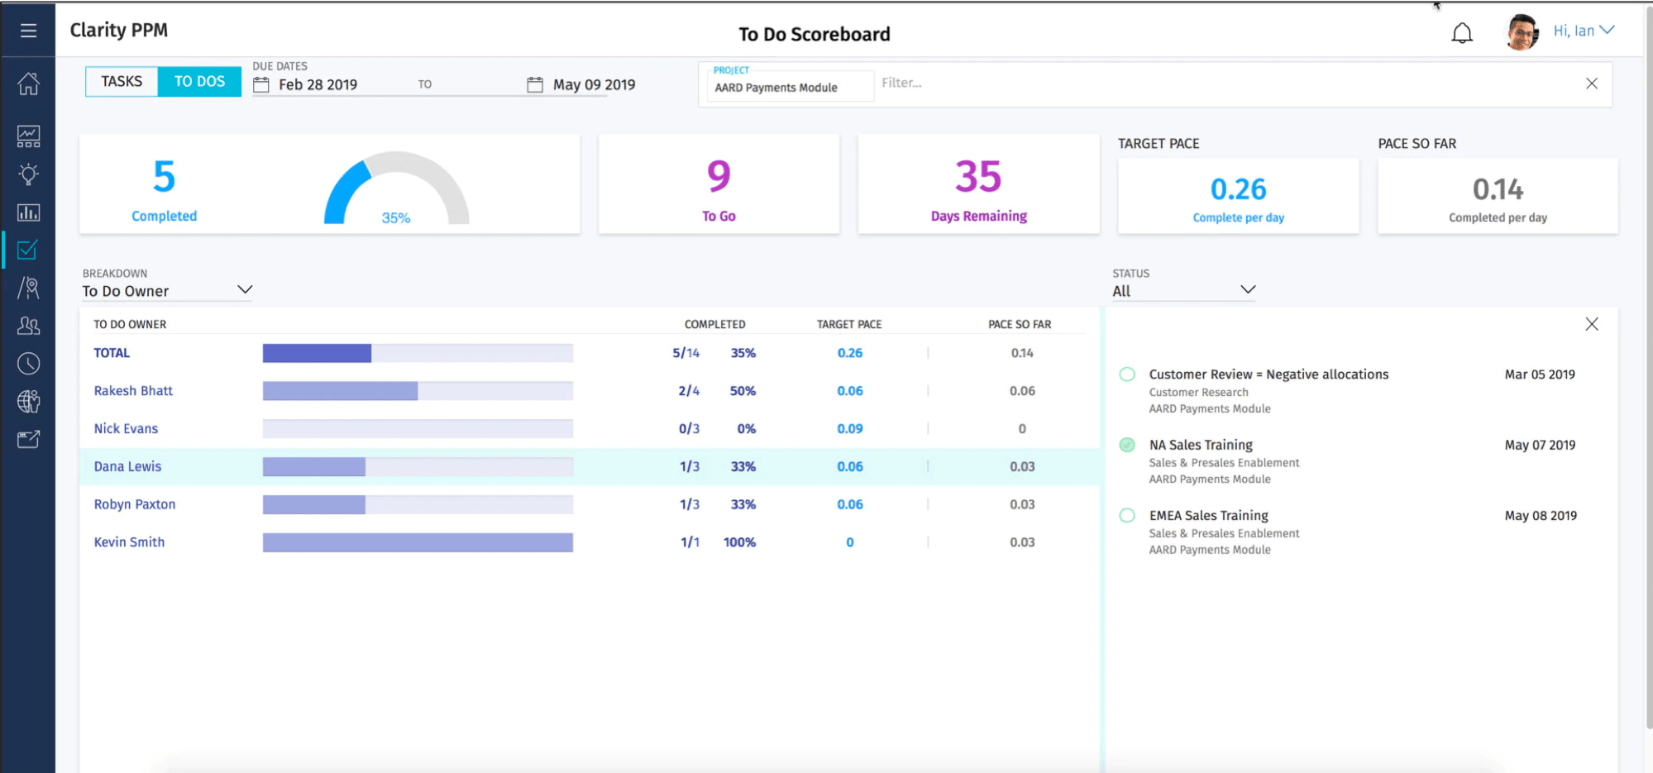Click Nick Evans's 0.09 target pace value

tap(850, 428)
